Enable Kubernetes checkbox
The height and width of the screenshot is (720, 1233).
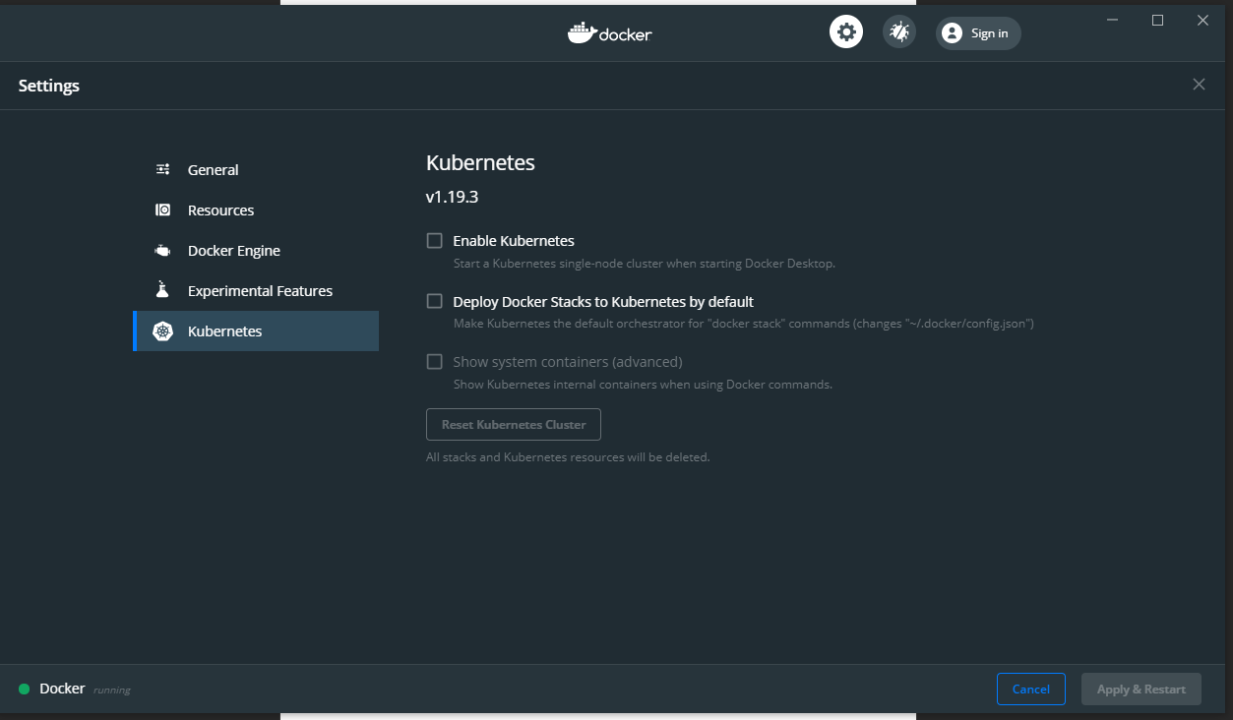click(x=434, y=240)
